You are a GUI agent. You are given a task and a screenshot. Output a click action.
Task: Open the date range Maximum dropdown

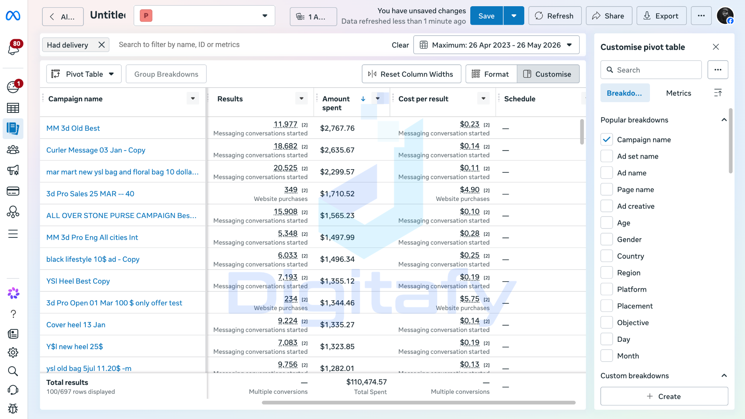[496, 45]
